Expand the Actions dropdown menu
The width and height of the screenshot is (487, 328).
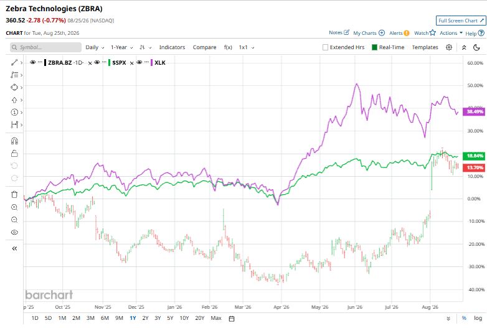pyautogui.click(x=451, y=33)
